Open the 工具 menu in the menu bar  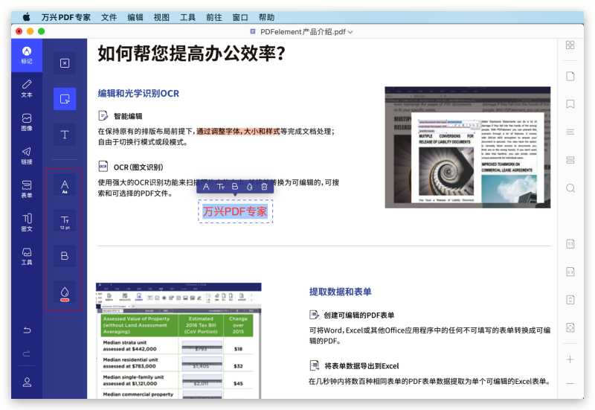[x=188, y=16]
